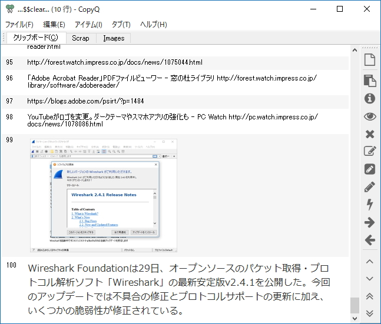381x324 pixels.
Task: Open the アイテム(I) menu
Action: [x=88, y=25]
